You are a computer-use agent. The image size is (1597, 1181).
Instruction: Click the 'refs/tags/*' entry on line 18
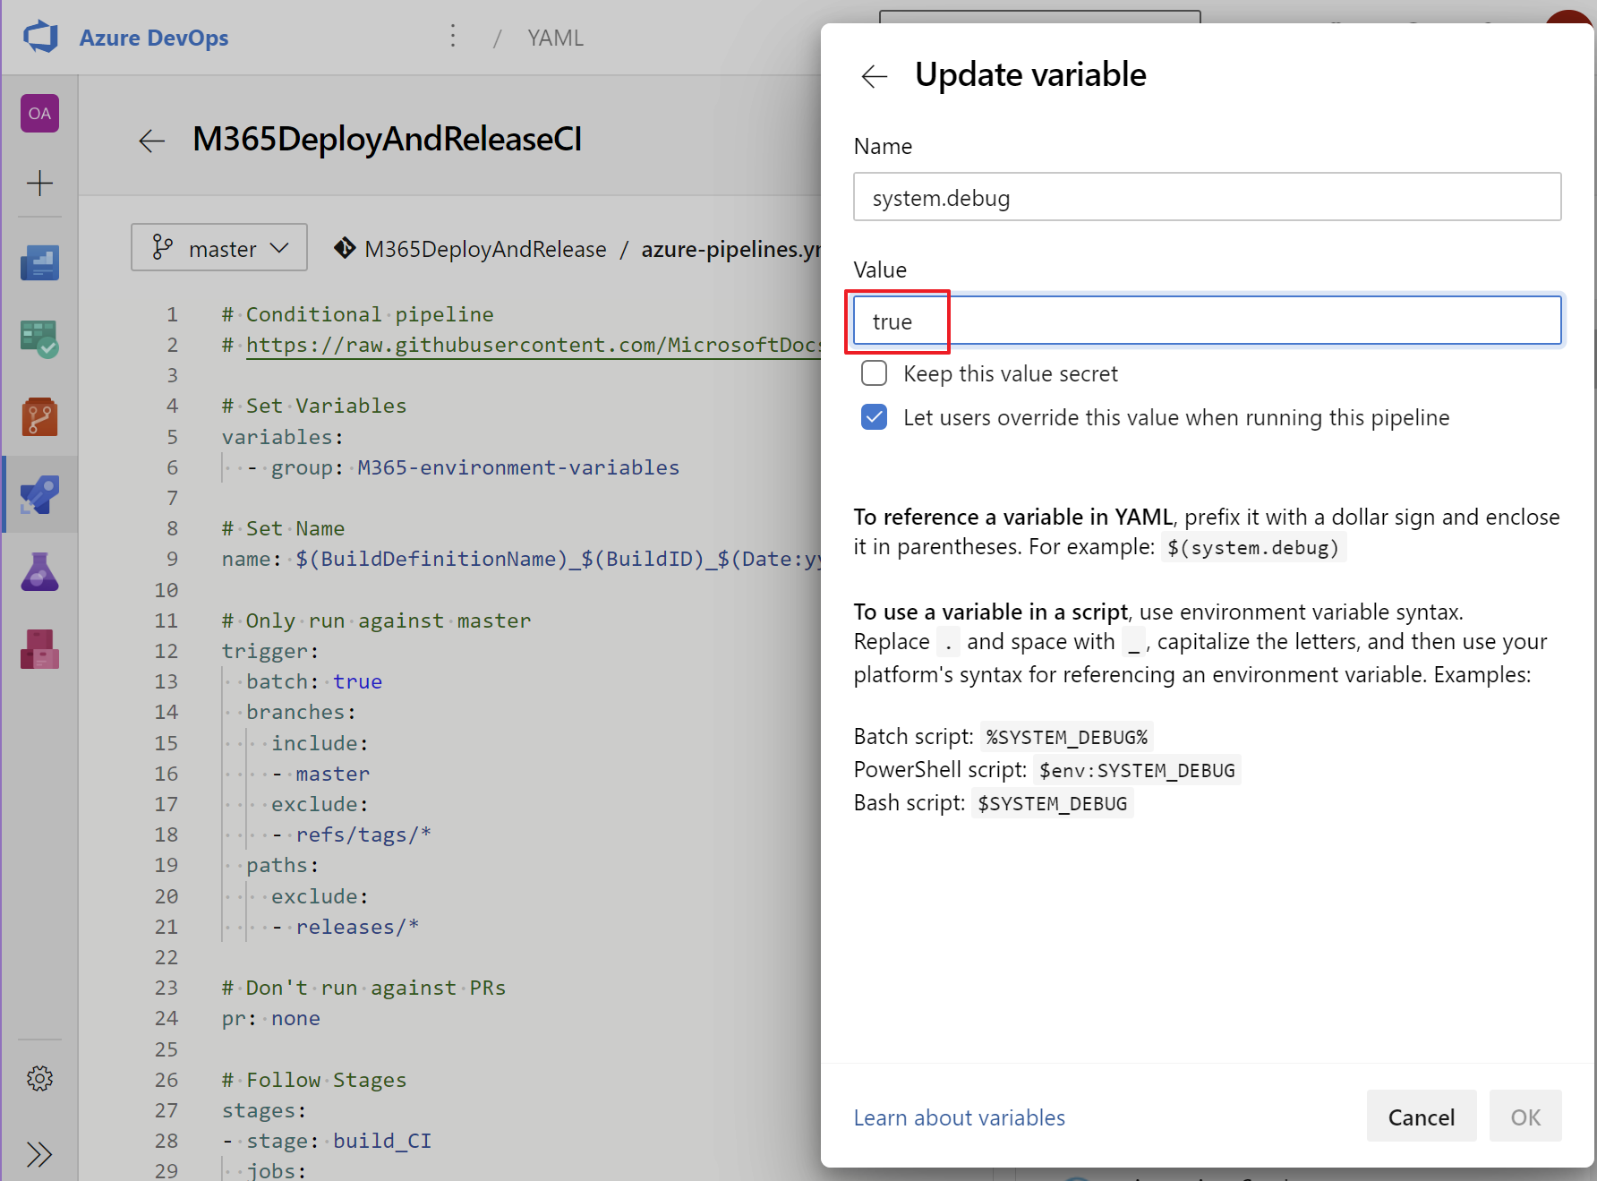tap(363, 834)
